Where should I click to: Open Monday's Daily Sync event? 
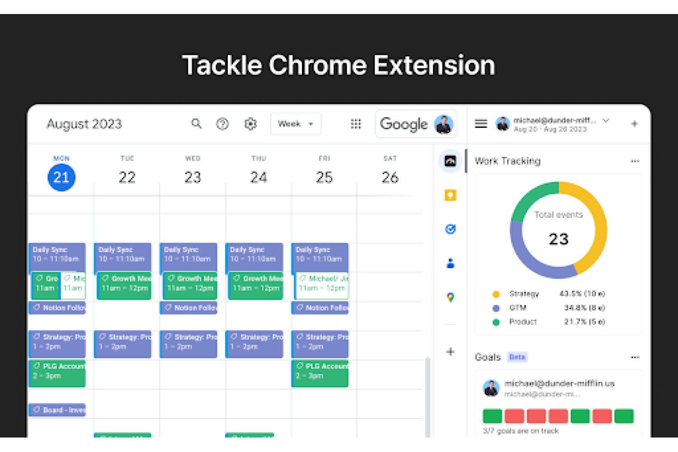point(57,257)
